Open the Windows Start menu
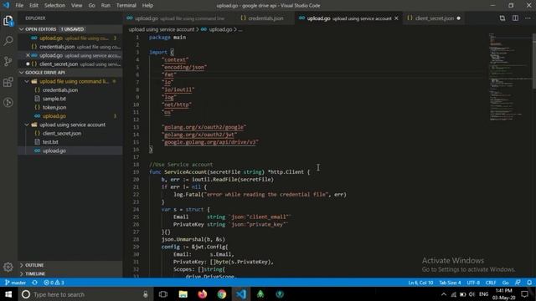This screenshot has width=536, height=301. (8, 294)
